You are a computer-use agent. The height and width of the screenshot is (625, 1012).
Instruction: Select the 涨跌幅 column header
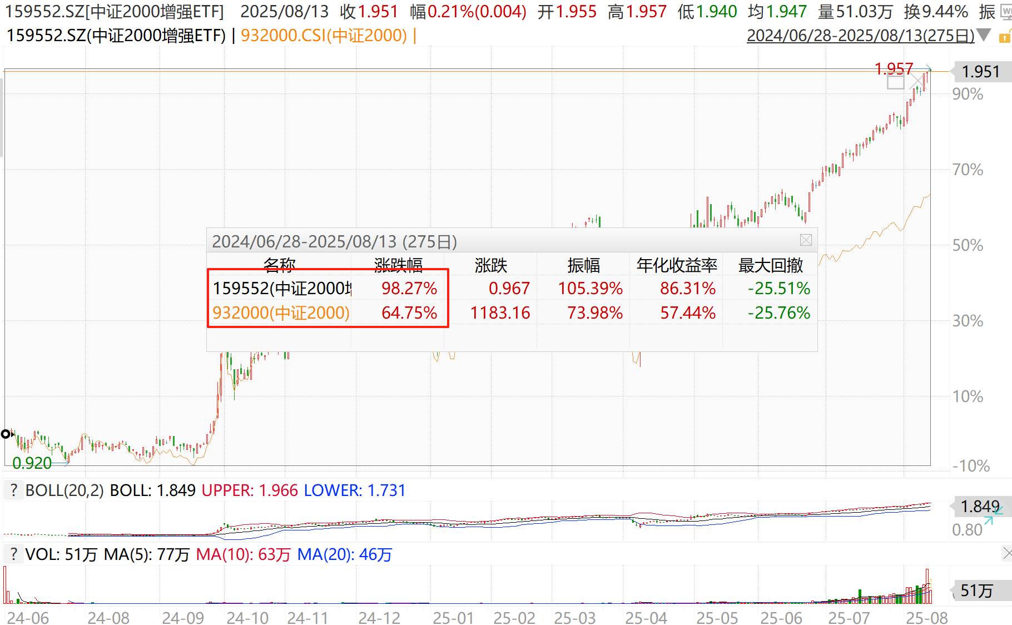398,265
